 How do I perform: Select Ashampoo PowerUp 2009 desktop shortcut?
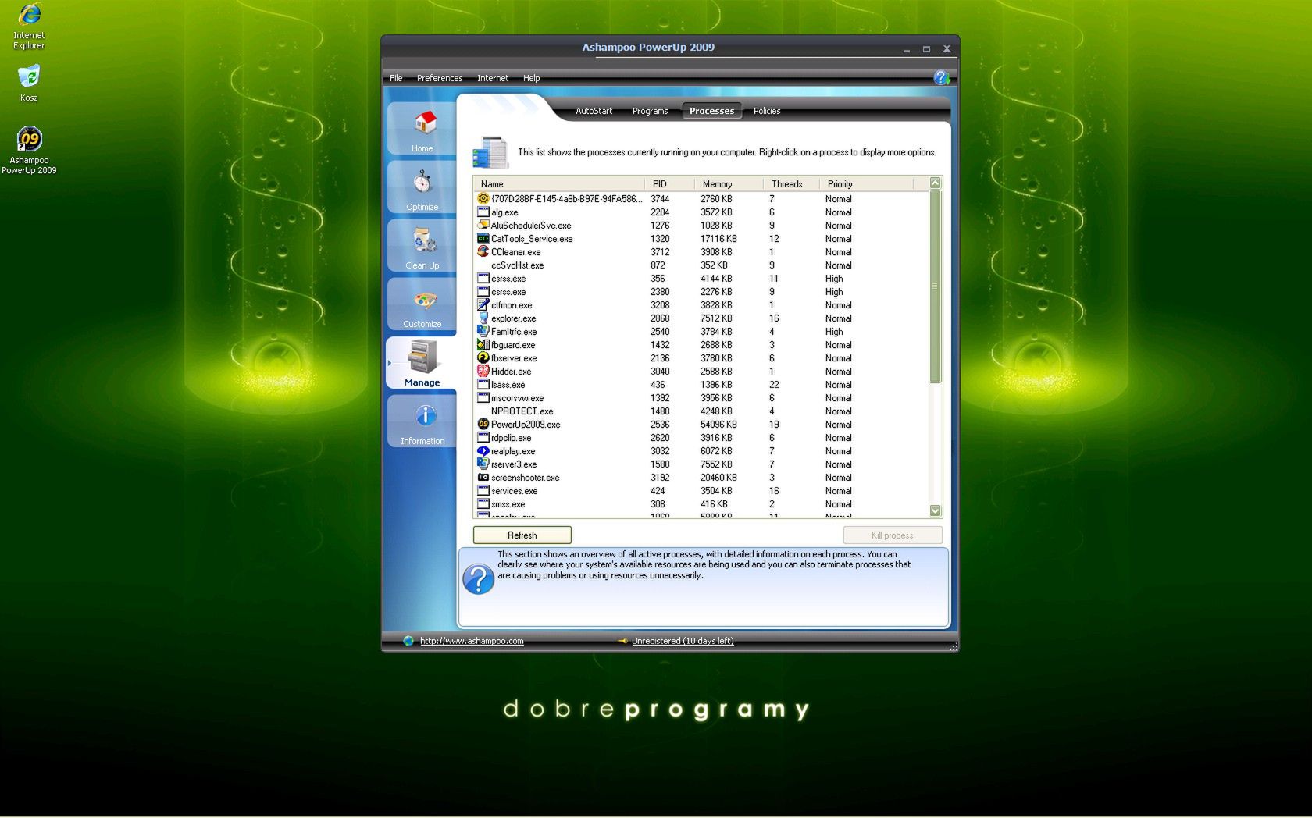pyautogui.click(x=29, y=151)
